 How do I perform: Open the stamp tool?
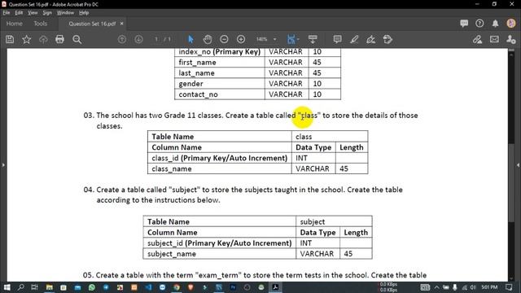pos(387,39)
